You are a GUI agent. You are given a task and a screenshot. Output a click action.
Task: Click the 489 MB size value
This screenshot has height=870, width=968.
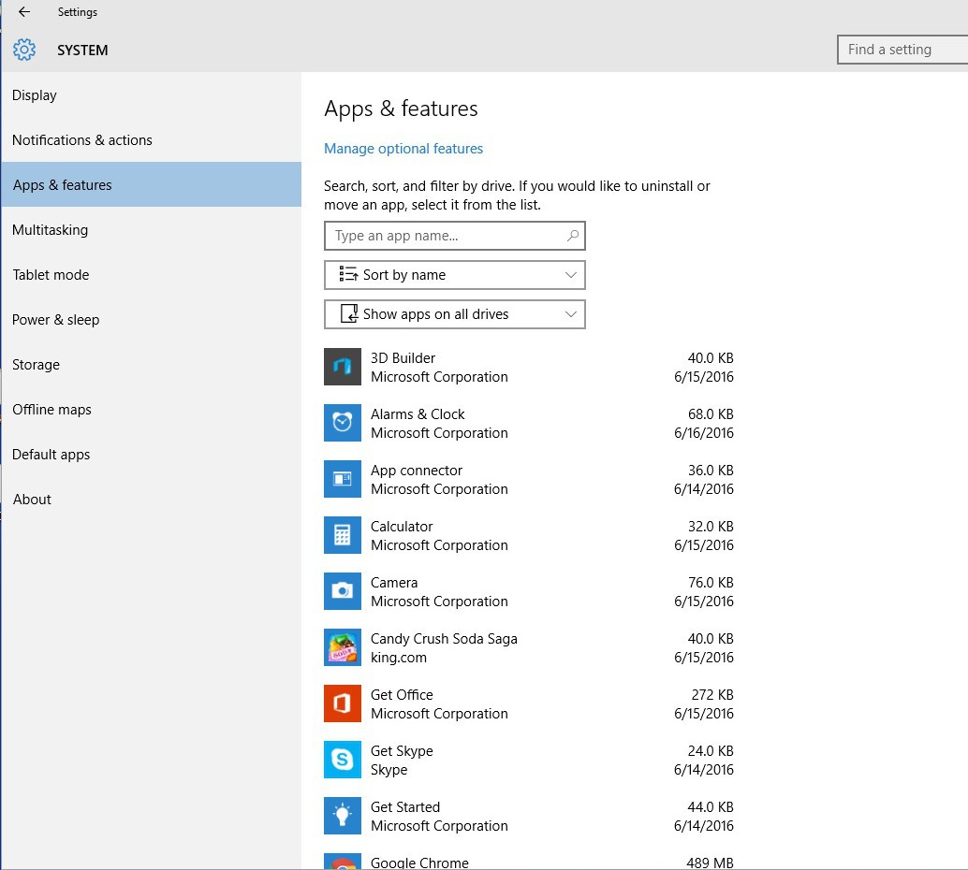click(x=710, y=863)
